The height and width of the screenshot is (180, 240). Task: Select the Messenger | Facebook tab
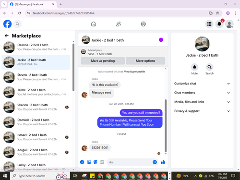coord(32,4)
